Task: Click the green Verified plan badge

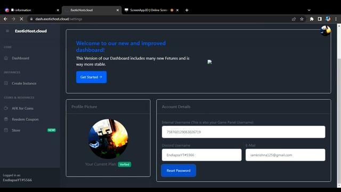Action: coord(124,164)
